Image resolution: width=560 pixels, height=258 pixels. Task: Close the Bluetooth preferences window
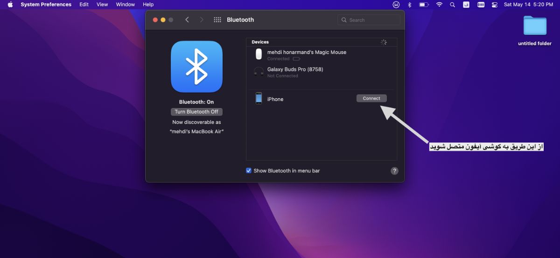pyautogui.click(x=155, y=20)
